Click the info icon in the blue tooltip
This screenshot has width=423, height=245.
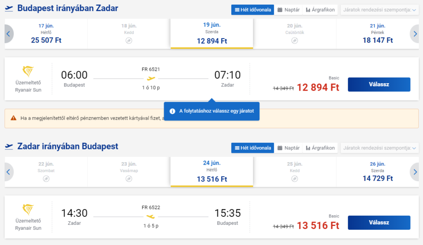172,111
